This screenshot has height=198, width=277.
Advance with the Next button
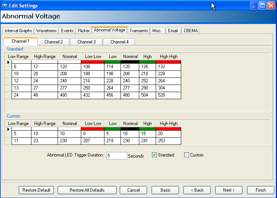(229, 190)
